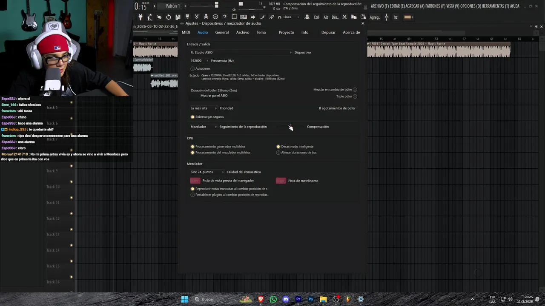Click the stamp icon left of Ctrl
This screenshot has width=545, height=306.
[307, 17]
